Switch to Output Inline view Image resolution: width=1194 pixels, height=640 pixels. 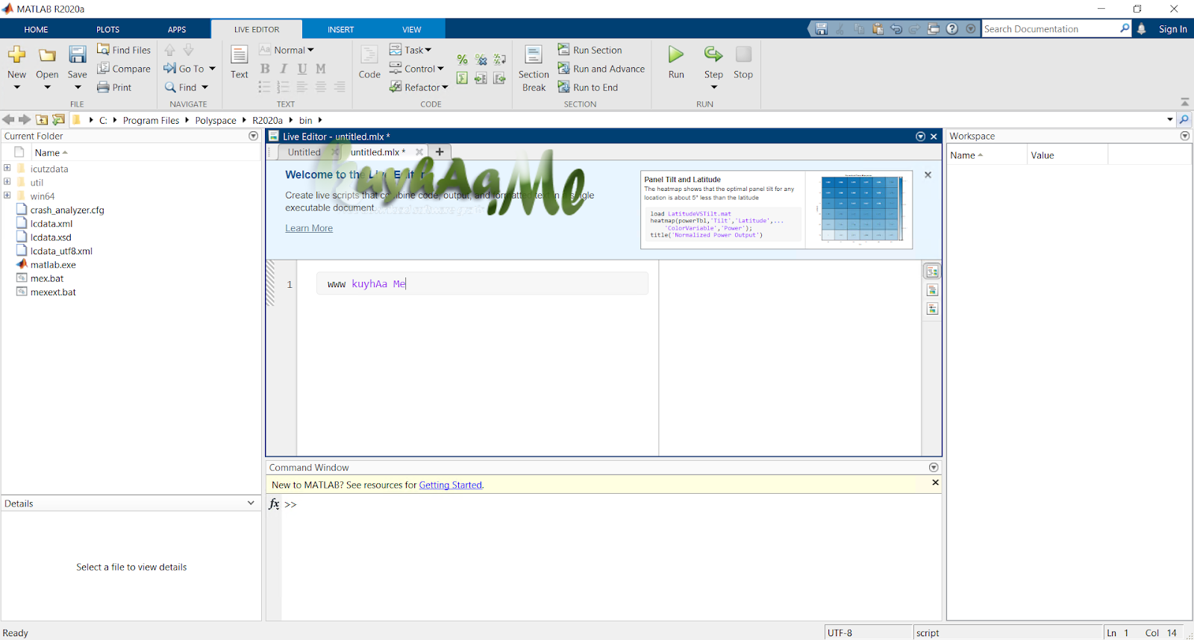(x=932, y=290)
